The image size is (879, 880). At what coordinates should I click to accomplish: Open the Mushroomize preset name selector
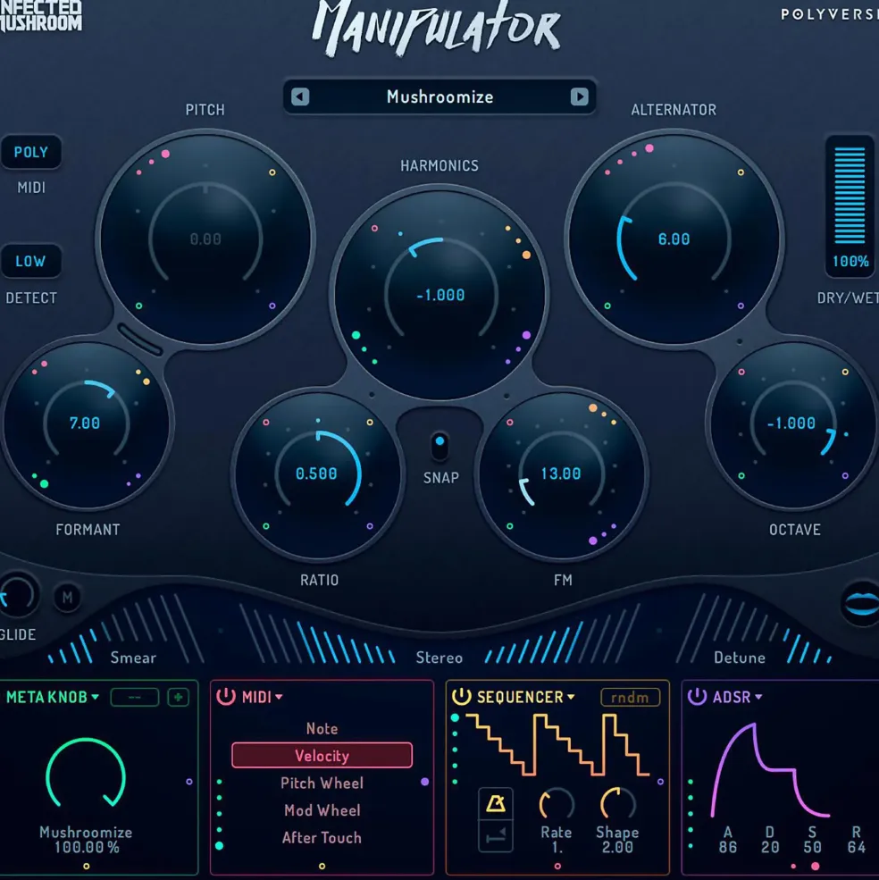pos(439,96)
